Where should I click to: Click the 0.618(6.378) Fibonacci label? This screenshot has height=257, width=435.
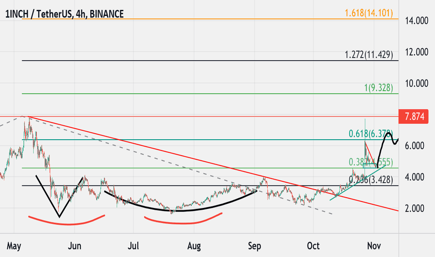point(371,134)
